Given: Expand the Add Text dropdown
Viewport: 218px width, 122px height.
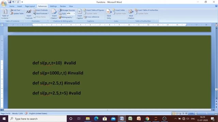Looking at the screenshot, I should click(x=16, y=10).
